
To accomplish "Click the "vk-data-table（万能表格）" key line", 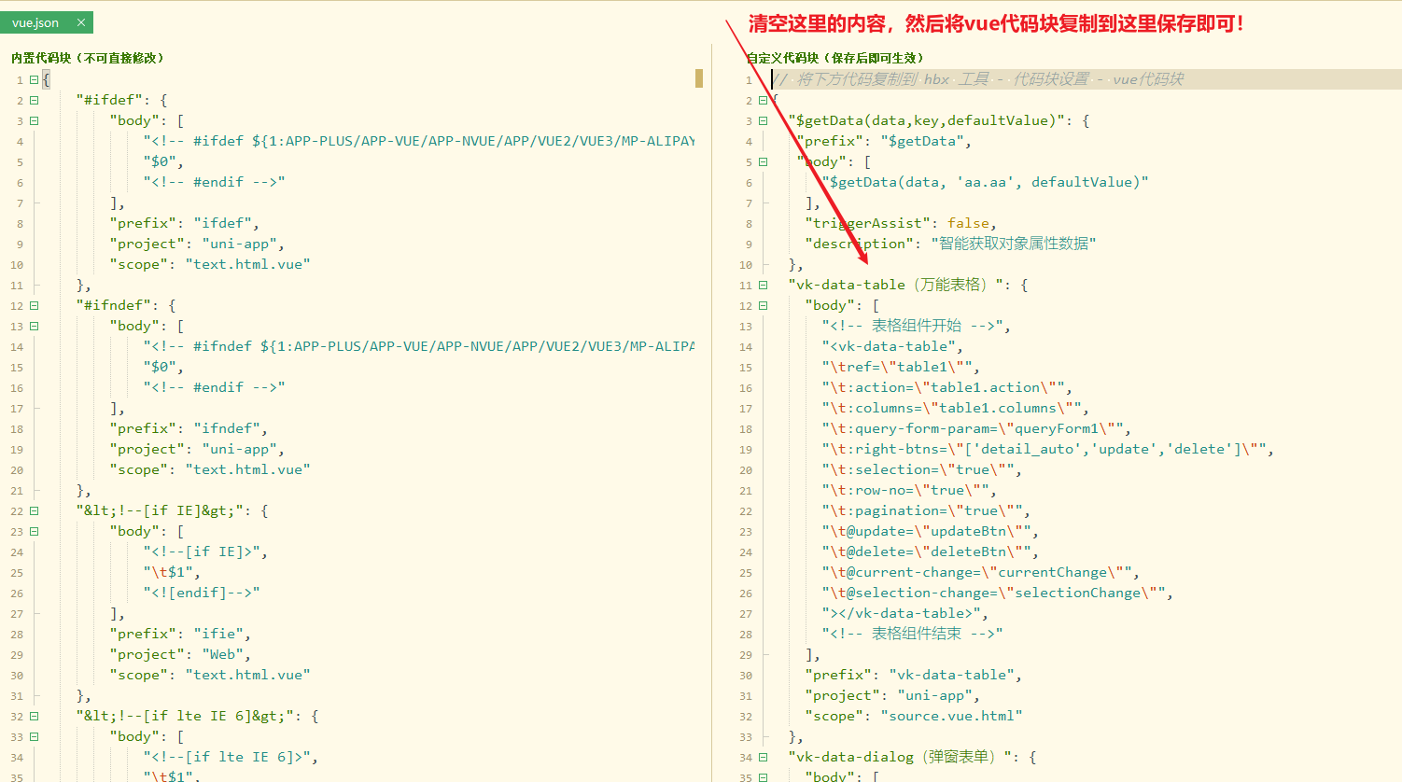I will pyautogui.click(x=907, y=285).
